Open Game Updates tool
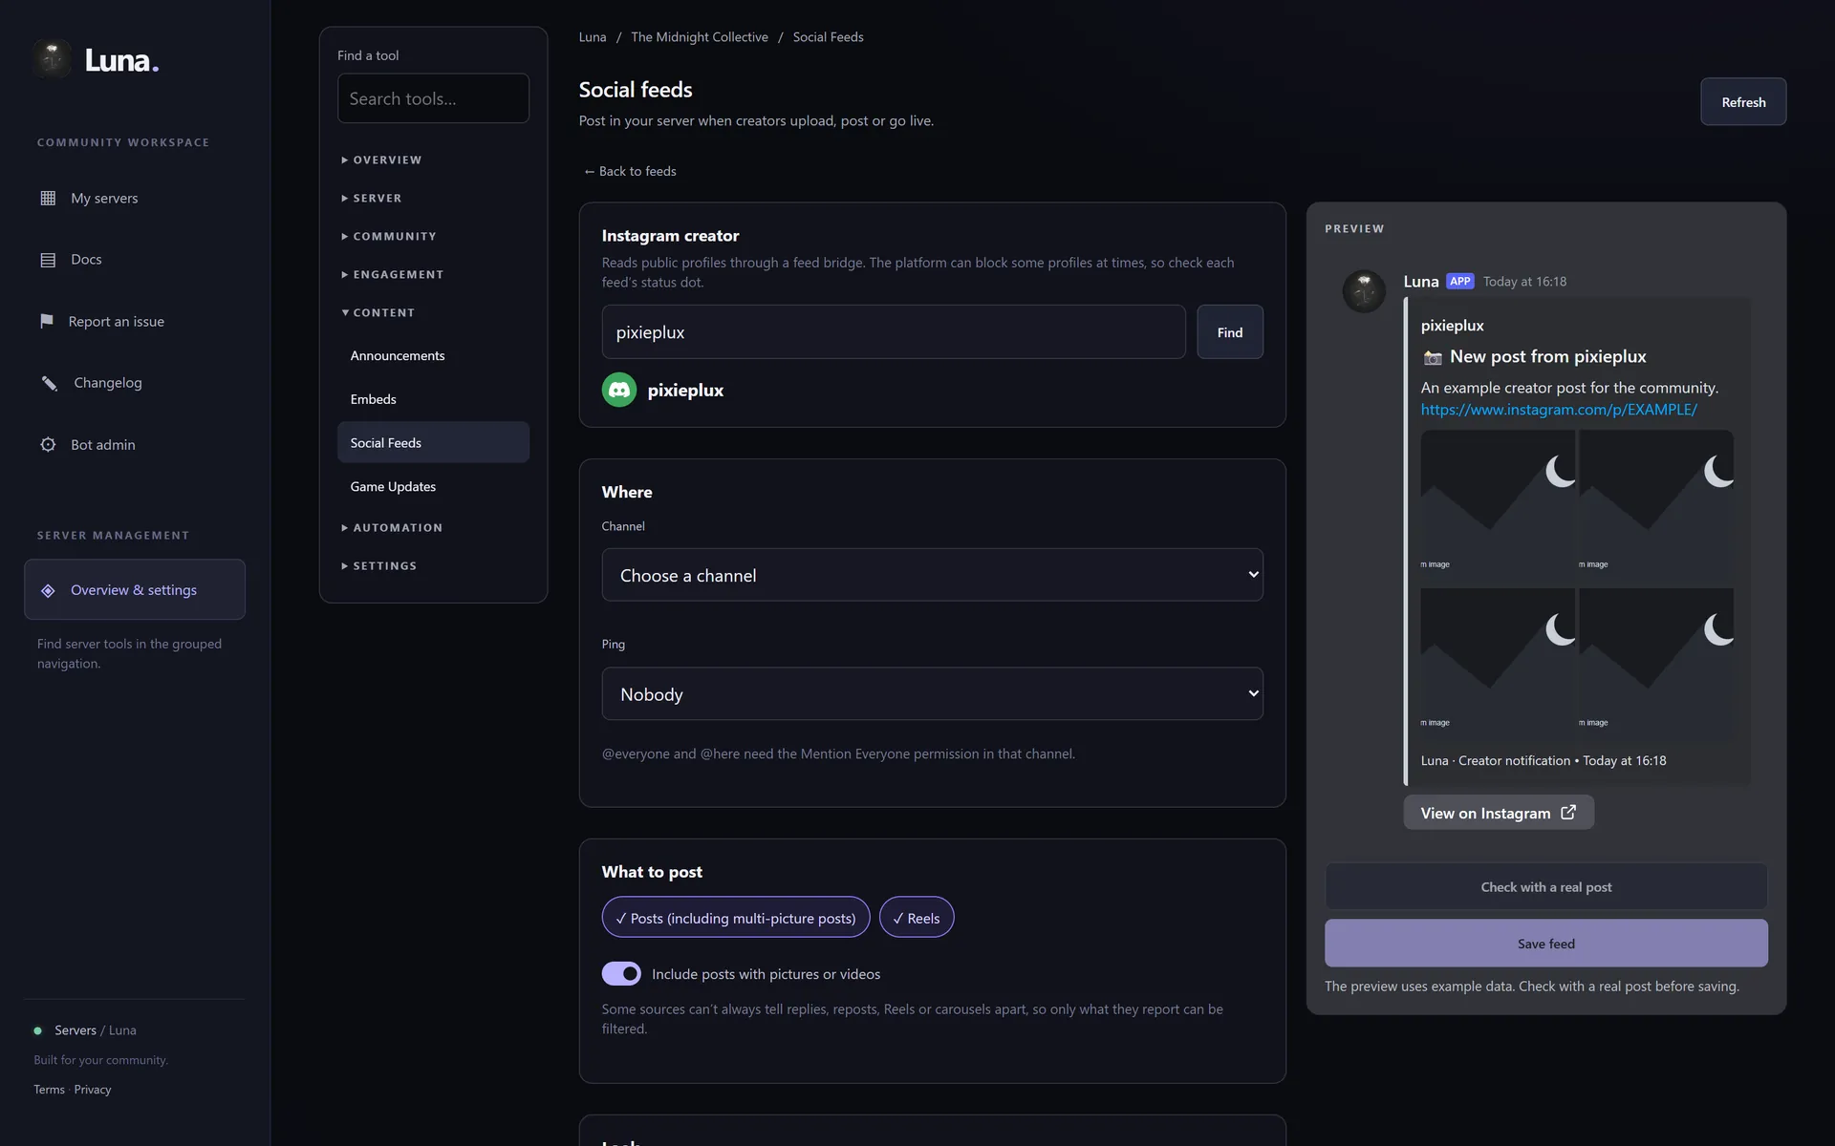1835x1146 pixels. 433,486
